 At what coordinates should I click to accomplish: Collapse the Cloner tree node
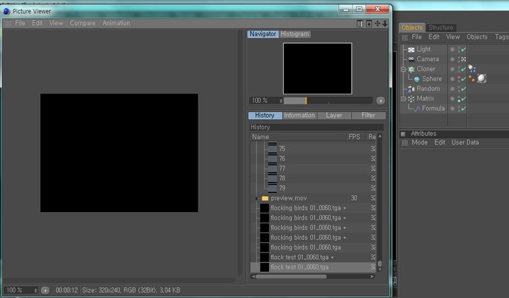403,69
